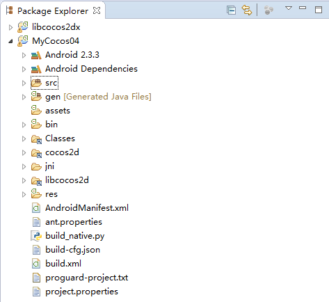Screen dimensions: 329x302
Task: Toggle Link with Editor icon
Action: [x=247, y=10]
